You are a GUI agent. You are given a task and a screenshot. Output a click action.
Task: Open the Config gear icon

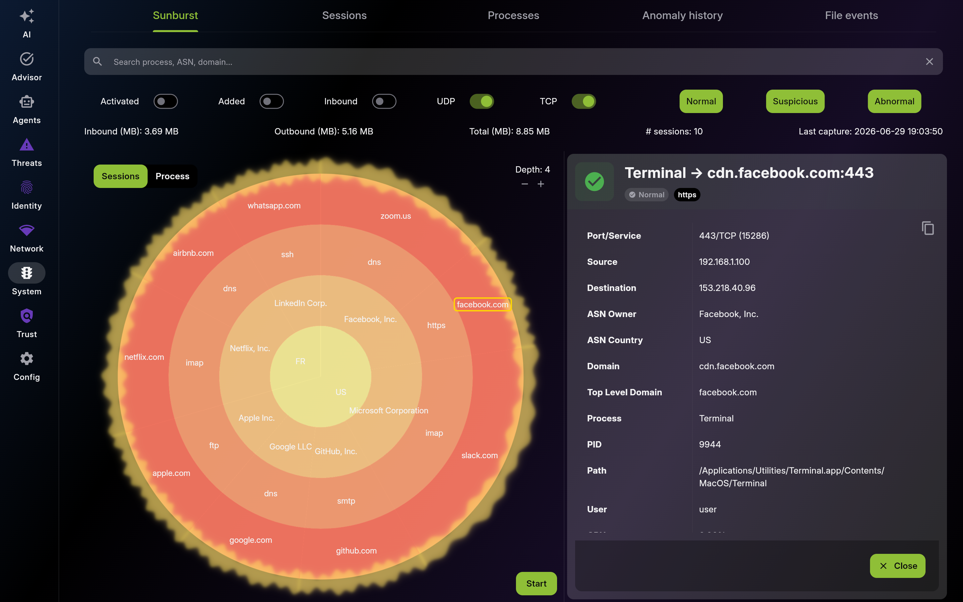[x=27, y=359]
